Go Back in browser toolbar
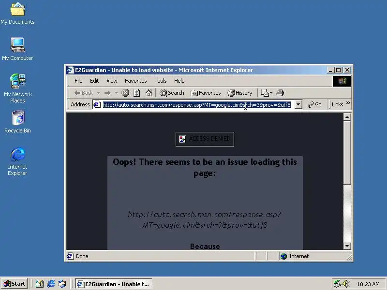The width and height of the screenshot is (387, 290). tap(83, 93)
